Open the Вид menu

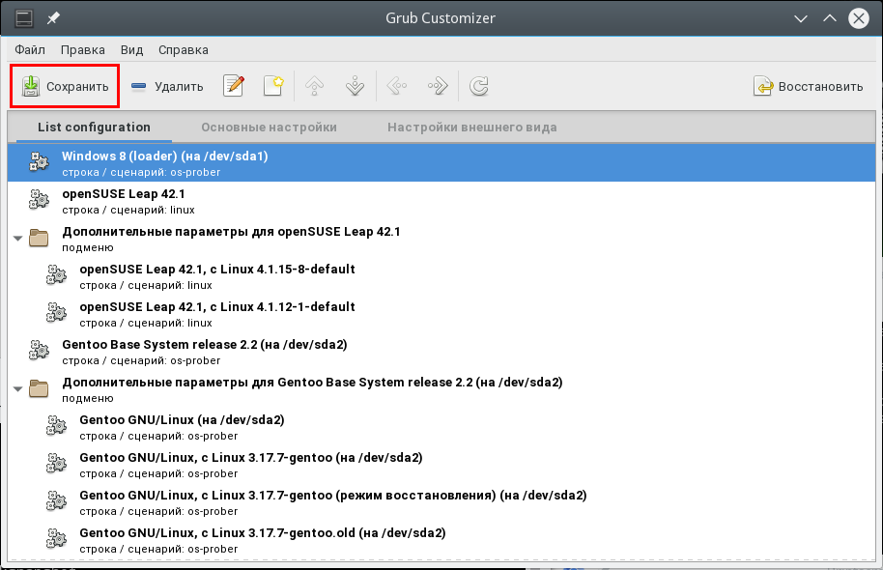pyautogui.click(x=131, y=49)
